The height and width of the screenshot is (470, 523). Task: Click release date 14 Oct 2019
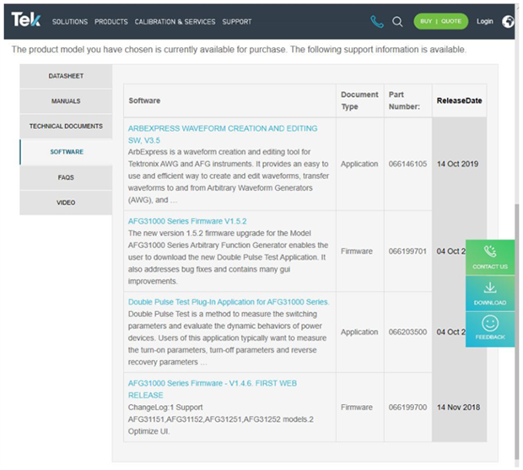click(457, 164)
